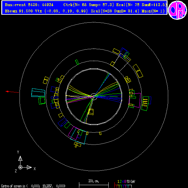Click the 200 cm scale bar
Viewport: 188px width, 188px height.
pyautogui.click(x=94, y=185)
